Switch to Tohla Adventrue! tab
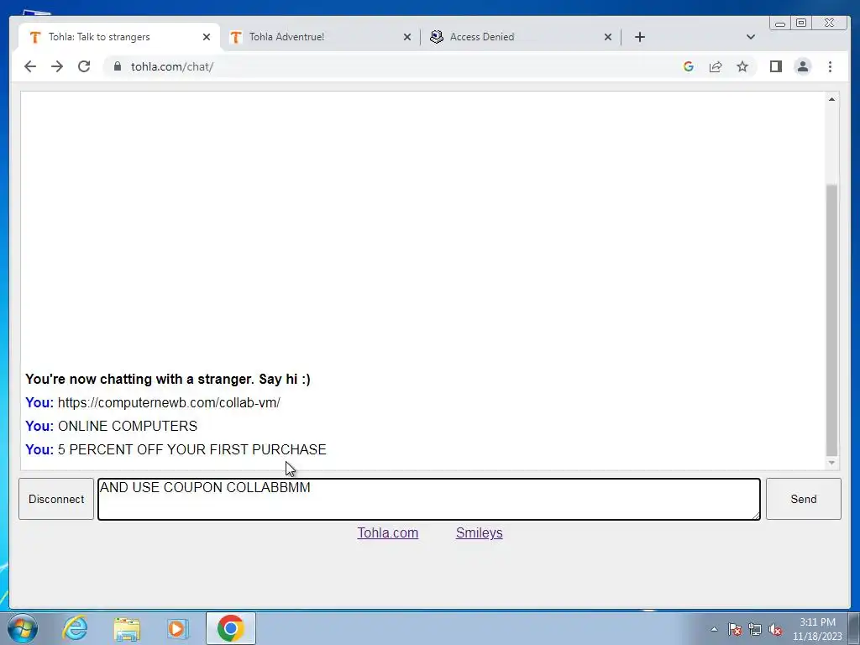 click(320, 37)
